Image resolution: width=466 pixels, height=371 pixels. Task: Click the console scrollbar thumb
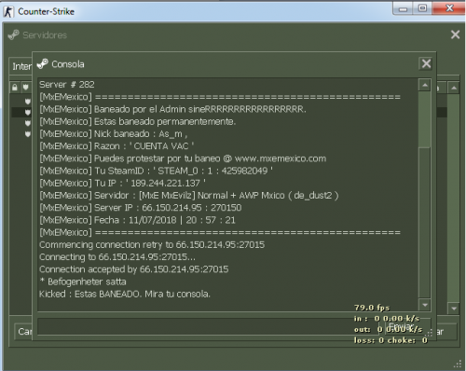click(x=425, y=119)
